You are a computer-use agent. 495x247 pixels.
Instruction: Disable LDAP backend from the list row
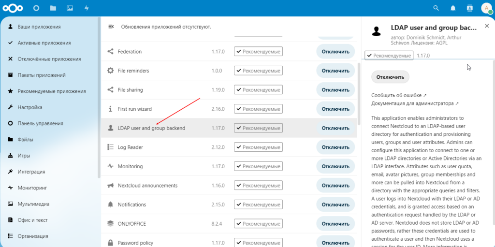[335, 128]
